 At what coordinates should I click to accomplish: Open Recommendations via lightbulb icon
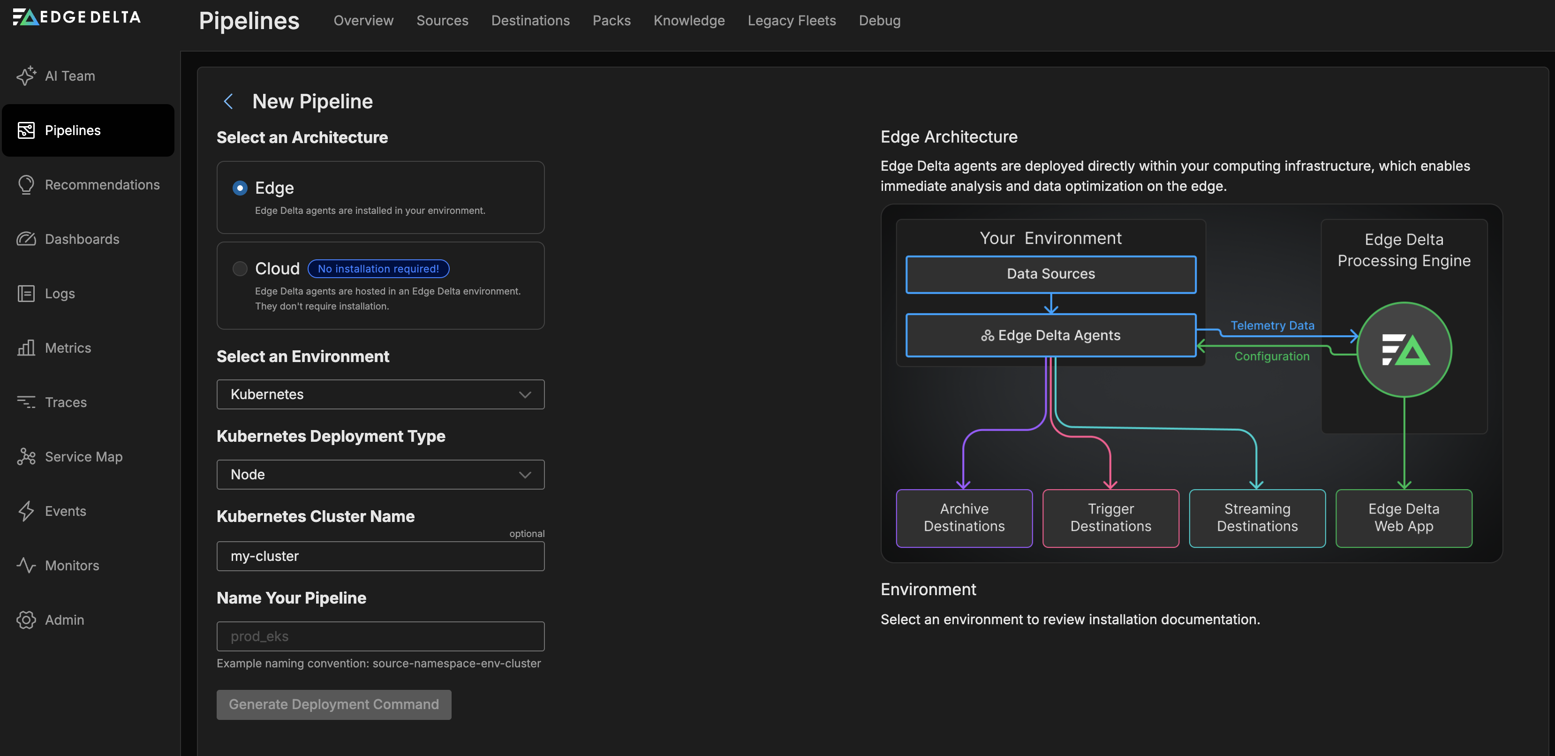click(26, 185)
